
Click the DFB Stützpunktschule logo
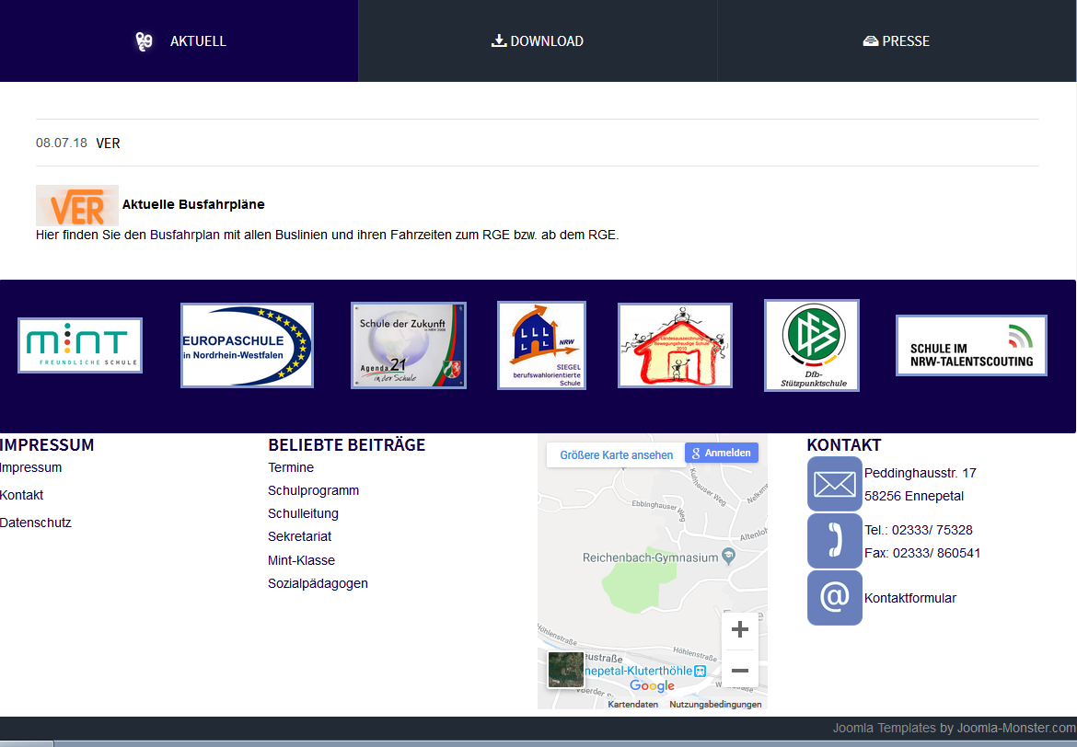pos(812,345)
